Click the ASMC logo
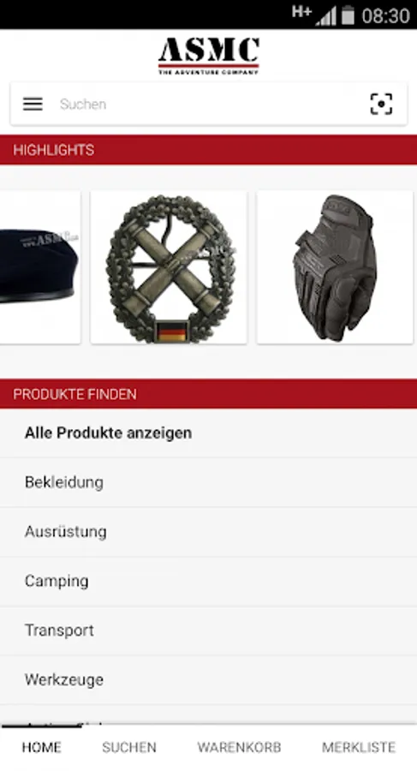The height and width of the screenshot is (771, 417). click(209, 56)
